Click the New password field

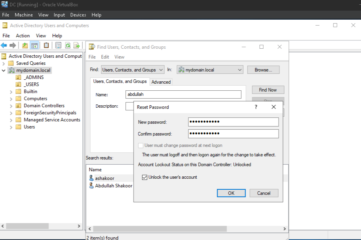point(233,122)
